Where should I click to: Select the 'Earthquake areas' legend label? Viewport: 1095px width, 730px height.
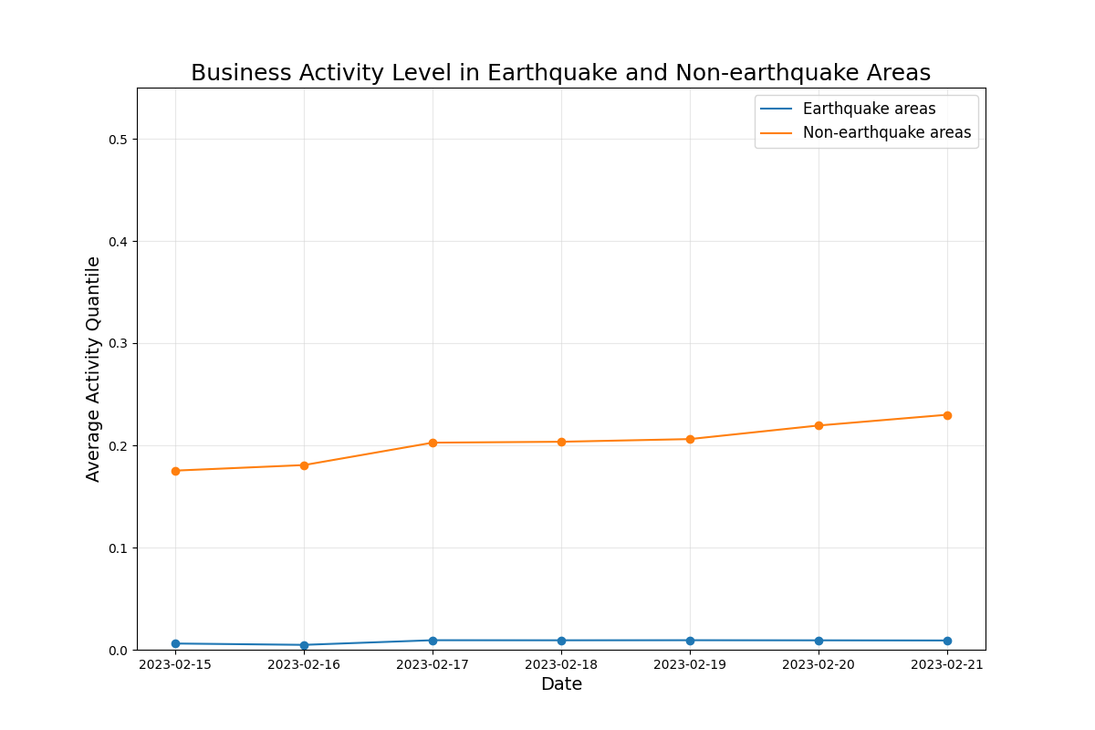click(869, 109)
